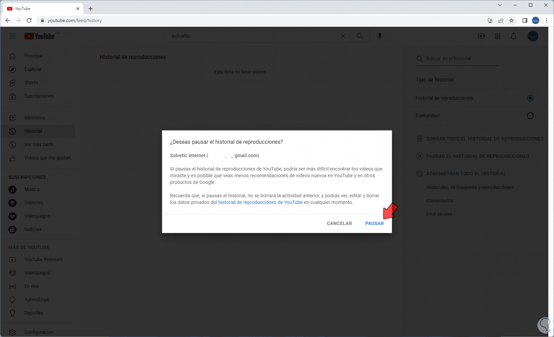Share this page from the address bar
Viewport: 554px width, 337px height.
coord(501,20)
